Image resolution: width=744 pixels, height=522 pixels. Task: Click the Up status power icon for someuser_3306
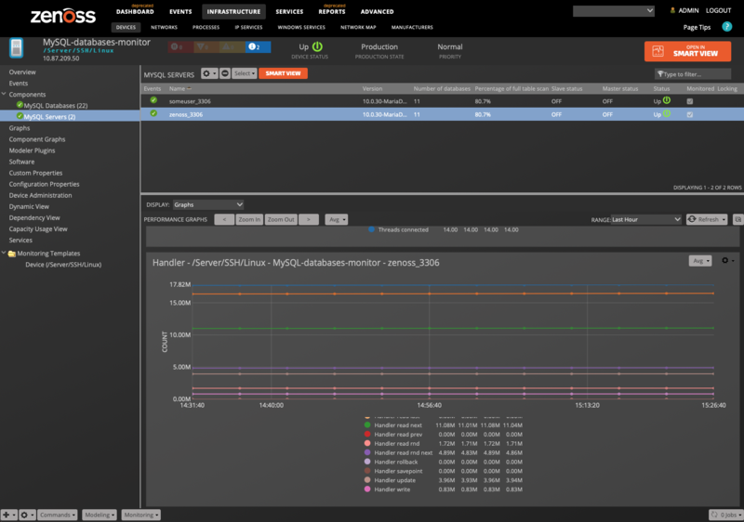[x=667, y=100]
